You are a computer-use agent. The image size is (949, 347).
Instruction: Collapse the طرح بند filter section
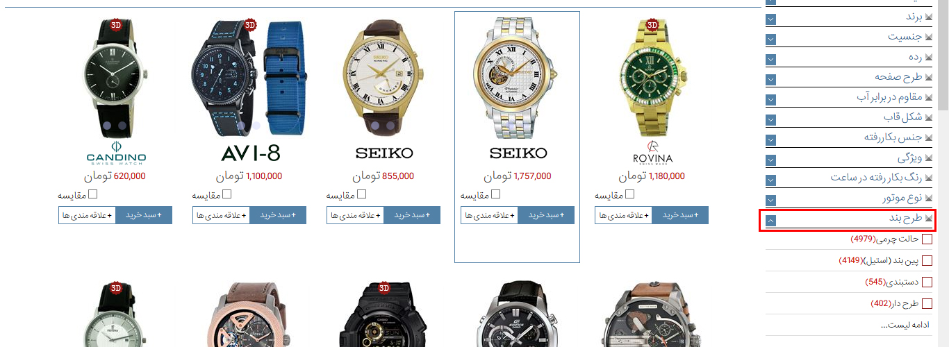(x=771, y=221)
